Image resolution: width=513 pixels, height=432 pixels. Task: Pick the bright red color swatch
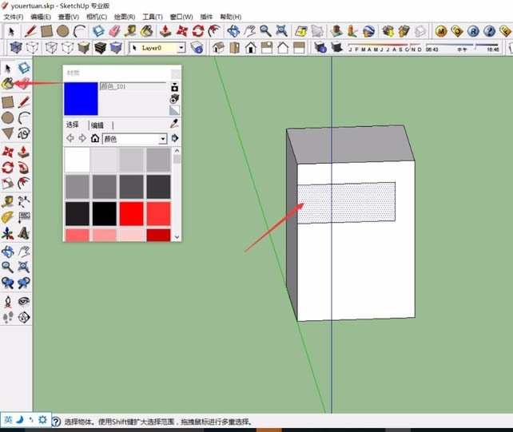[131, 214]
